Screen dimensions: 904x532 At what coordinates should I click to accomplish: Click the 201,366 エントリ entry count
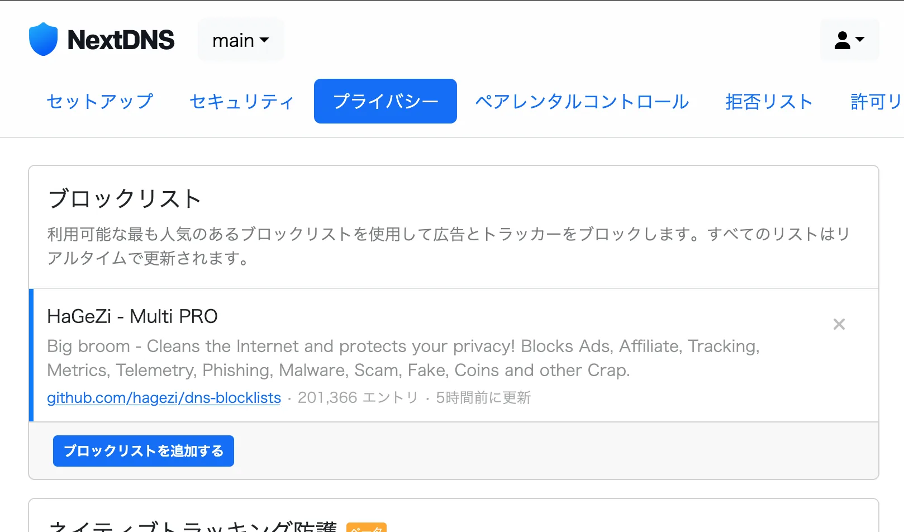click(x=358, y=398)
